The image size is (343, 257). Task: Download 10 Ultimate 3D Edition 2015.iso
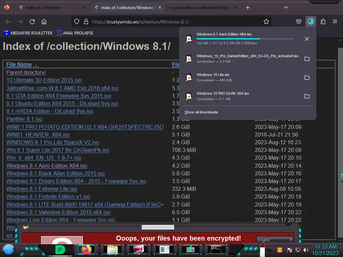pyautogui.click(x=44, y=80)
